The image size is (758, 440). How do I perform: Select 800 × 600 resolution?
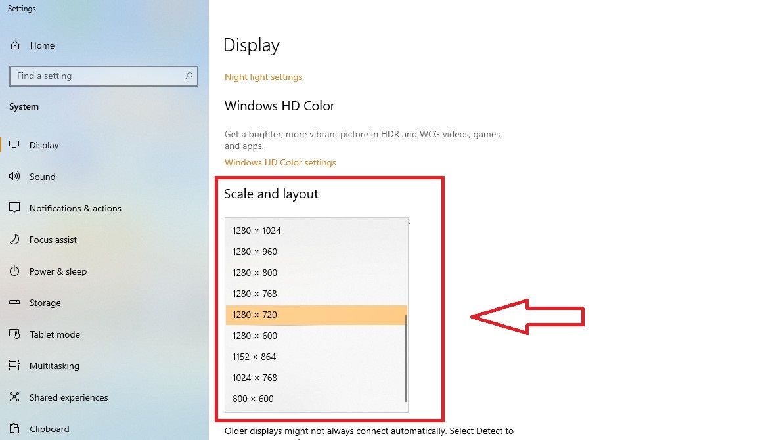click(x=316, y=399)
